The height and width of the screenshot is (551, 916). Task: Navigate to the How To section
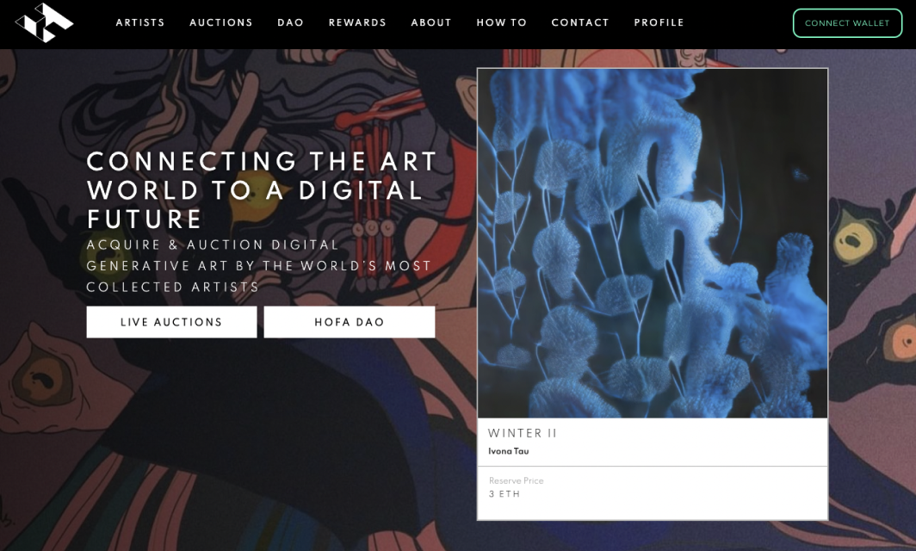tap(502, 22)
